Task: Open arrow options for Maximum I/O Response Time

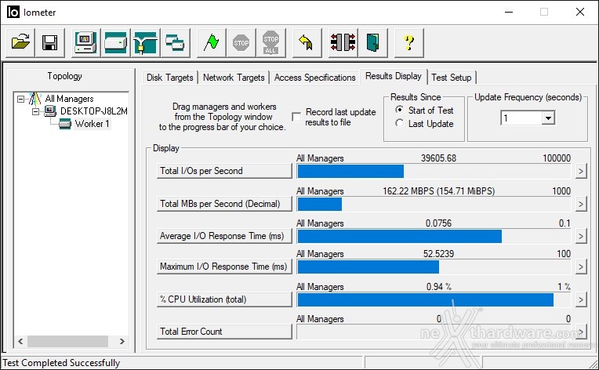Action: tap(581, 267)
